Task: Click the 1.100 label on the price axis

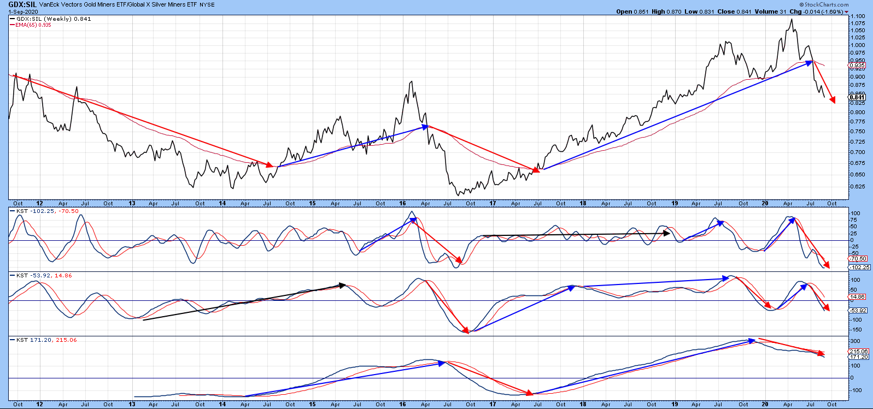Action: point(858,16)
